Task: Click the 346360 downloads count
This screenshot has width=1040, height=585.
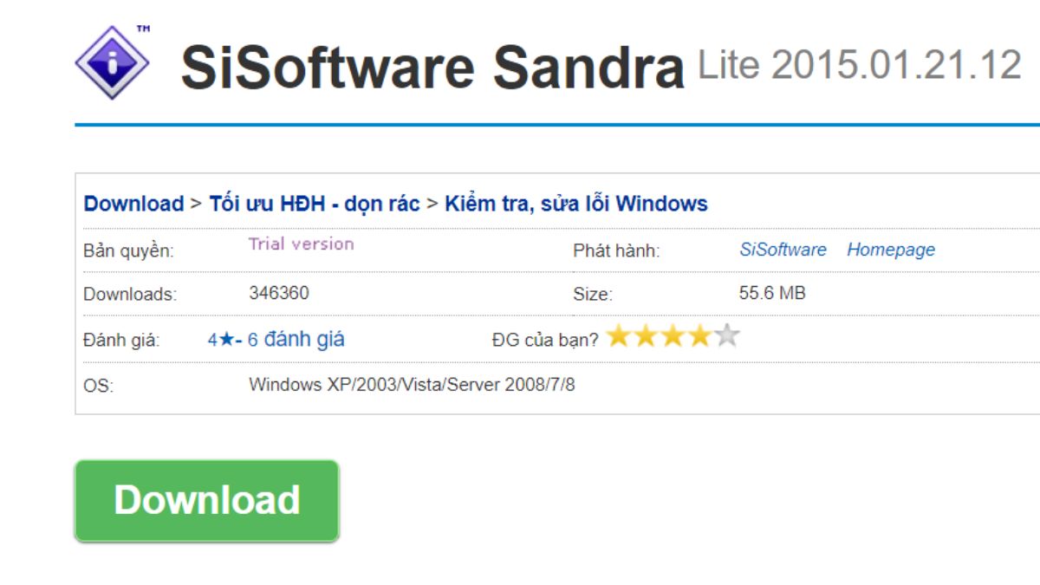Action: pos(278,293)
